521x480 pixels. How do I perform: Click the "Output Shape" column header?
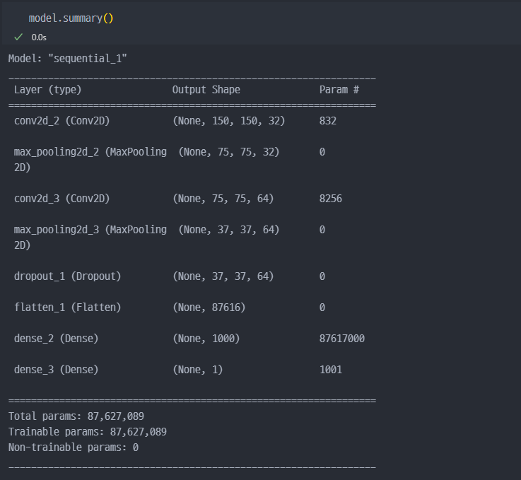pyautogui.click(x=206, y=90)
